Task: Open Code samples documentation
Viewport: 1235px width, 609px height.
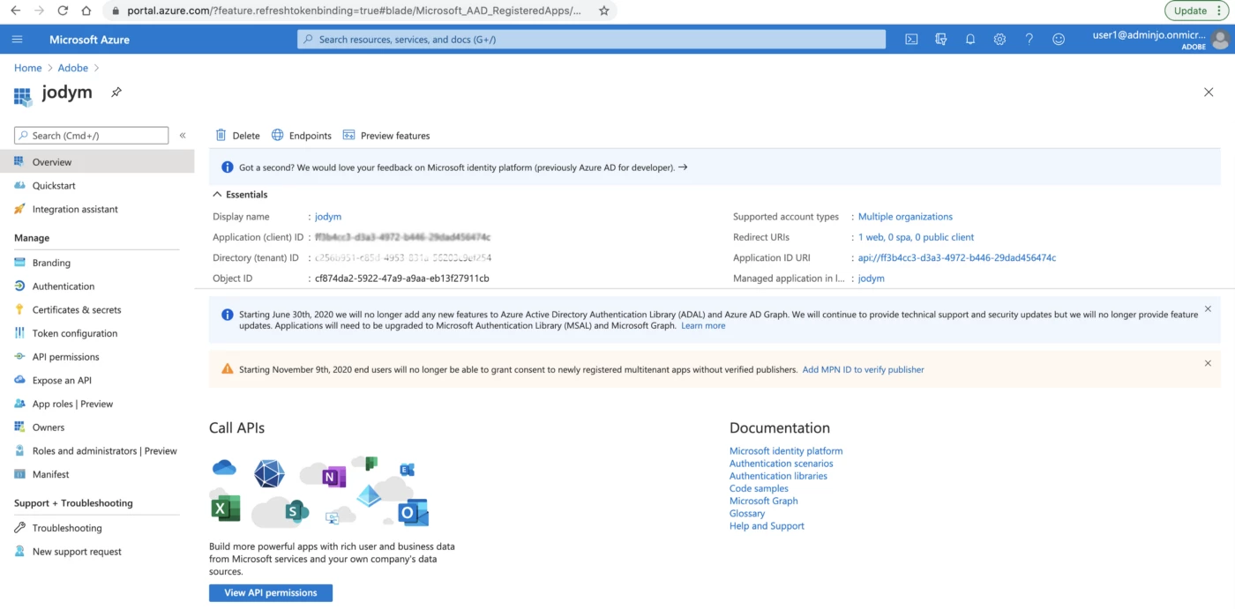Action: 759,488
